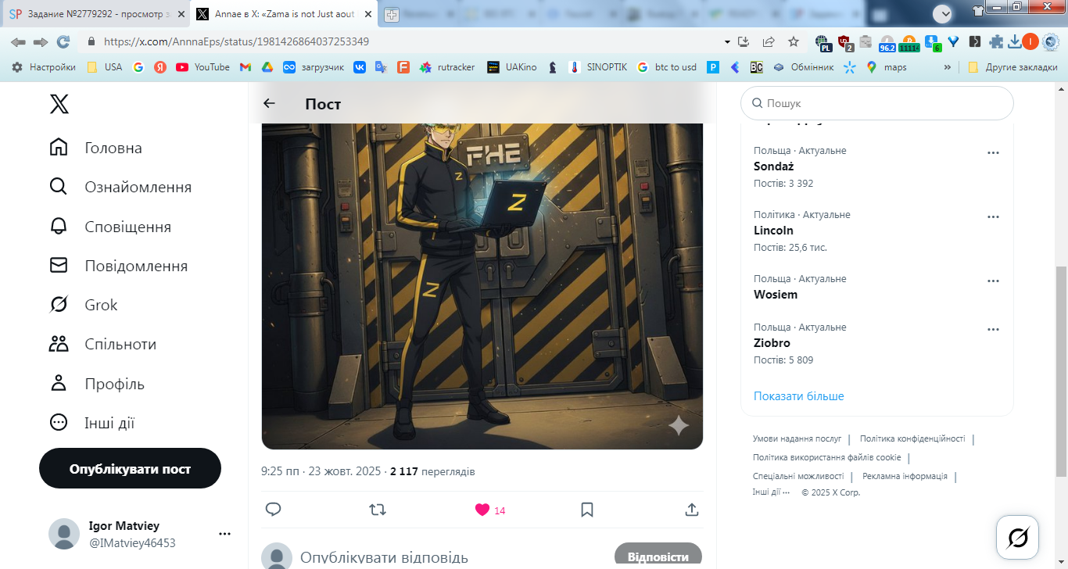This screenshot has width=1068, height=569.
Task: Click the Відповісти reply button
Action: [x=658, y=556]
